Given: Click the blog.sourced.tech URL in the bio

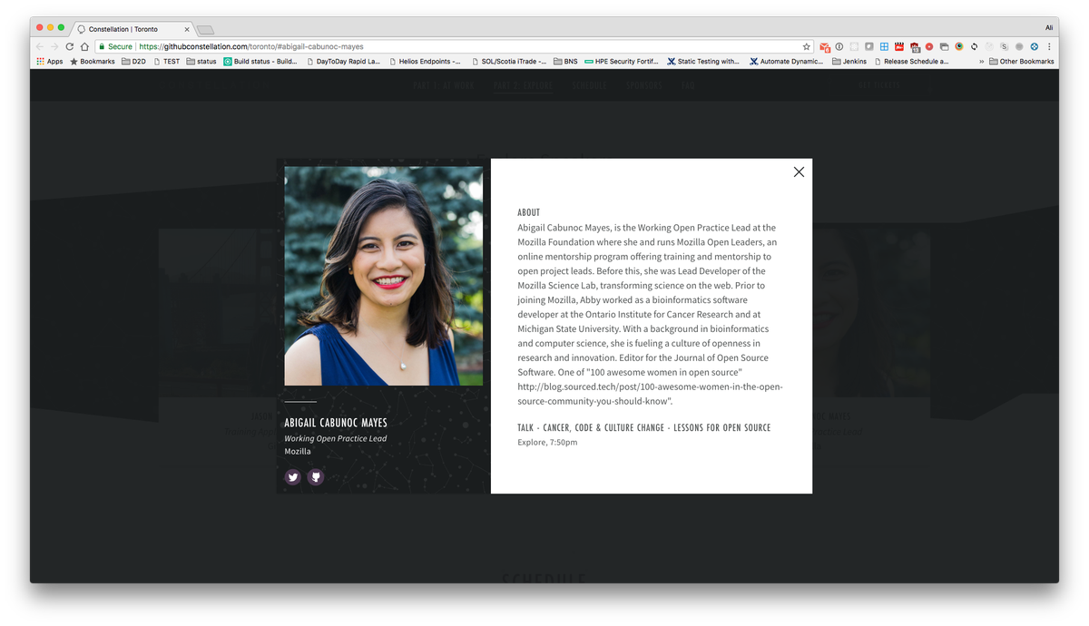Looking at the screenshot, I should pos(650,394).
